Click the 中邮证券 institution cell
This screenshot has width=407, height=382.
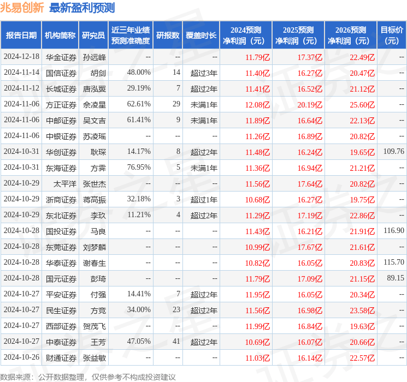point(61,121)
